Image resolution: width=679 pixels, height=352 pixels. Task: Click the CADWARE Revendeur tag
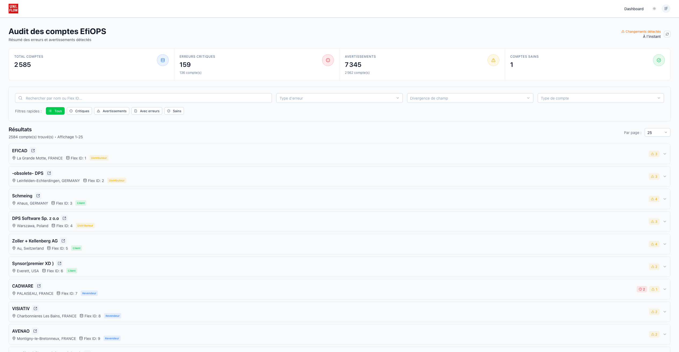tap(89, 293)
